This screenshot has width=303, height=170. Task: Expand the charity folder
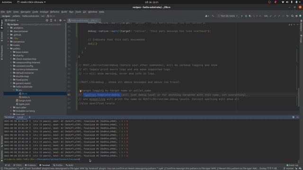pos(11,56)
